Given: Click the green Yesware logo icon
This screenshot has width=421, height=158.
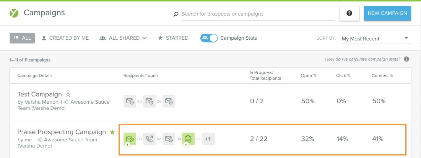Looking at the screenshot, I should 14,13.
